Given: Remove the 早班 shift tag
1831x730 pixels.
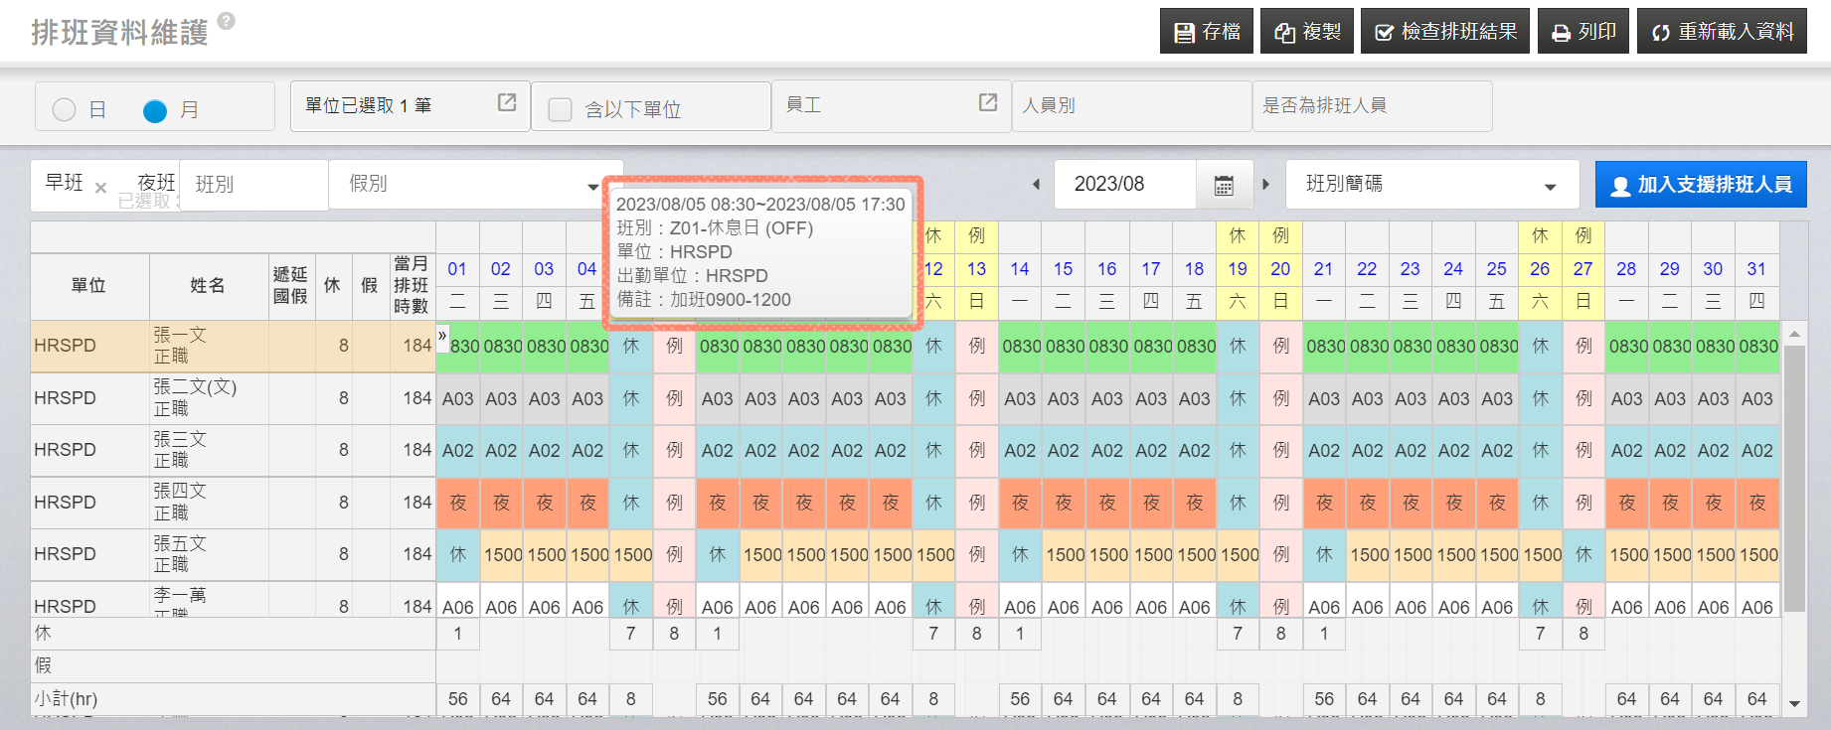Looking at the screenshot, I should click(100, 188).
